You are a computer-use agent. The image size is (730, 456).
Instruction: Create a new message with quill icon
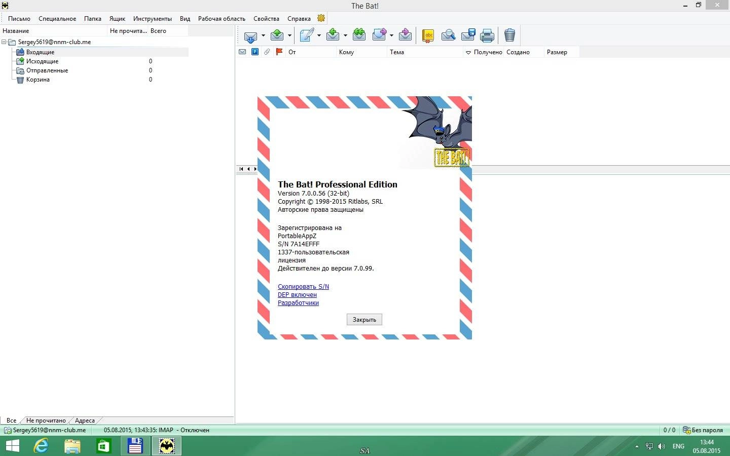[307, 35]
